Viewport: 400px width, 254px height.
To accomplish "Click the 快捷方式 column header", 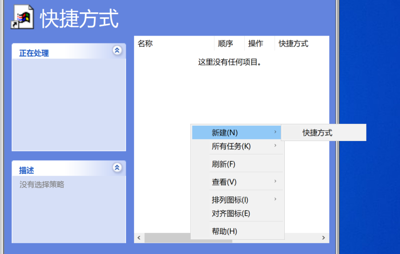I will pyautogui.click(x=294, y=43).
